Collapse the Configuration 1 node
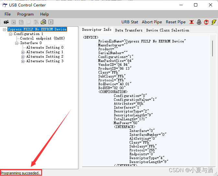This screenshot has width=218, height=176. coord(11,34)
